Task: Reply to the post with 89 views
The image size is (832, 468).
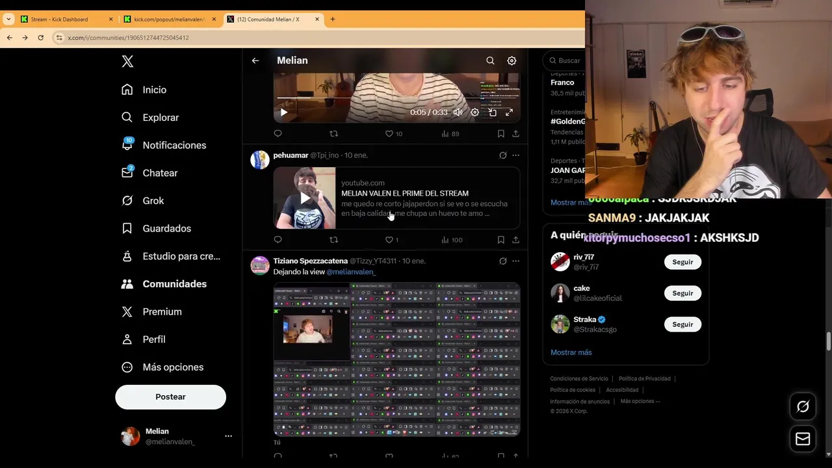Action: tap(278, 134)
